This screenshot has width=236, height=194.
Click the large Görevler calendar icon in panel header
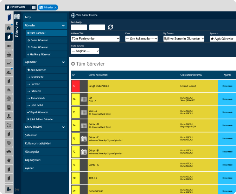[17, 16]
